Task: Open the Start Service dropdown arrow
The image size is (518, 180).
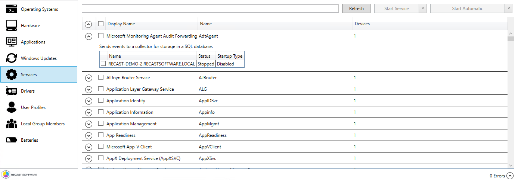Action: point(422,9)
